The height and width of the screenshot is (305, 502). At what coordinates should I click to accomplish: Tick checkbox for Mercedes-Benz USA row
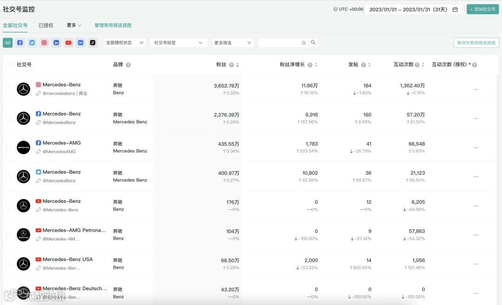(8, 264)
